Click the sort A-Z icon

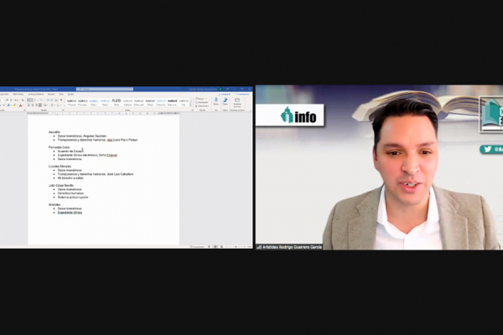click(x=56, y=100)
